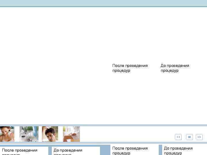Click the stop (home) square button
Image resolution: width=207 pixels, height=155 pixels.
click(189, 137)
